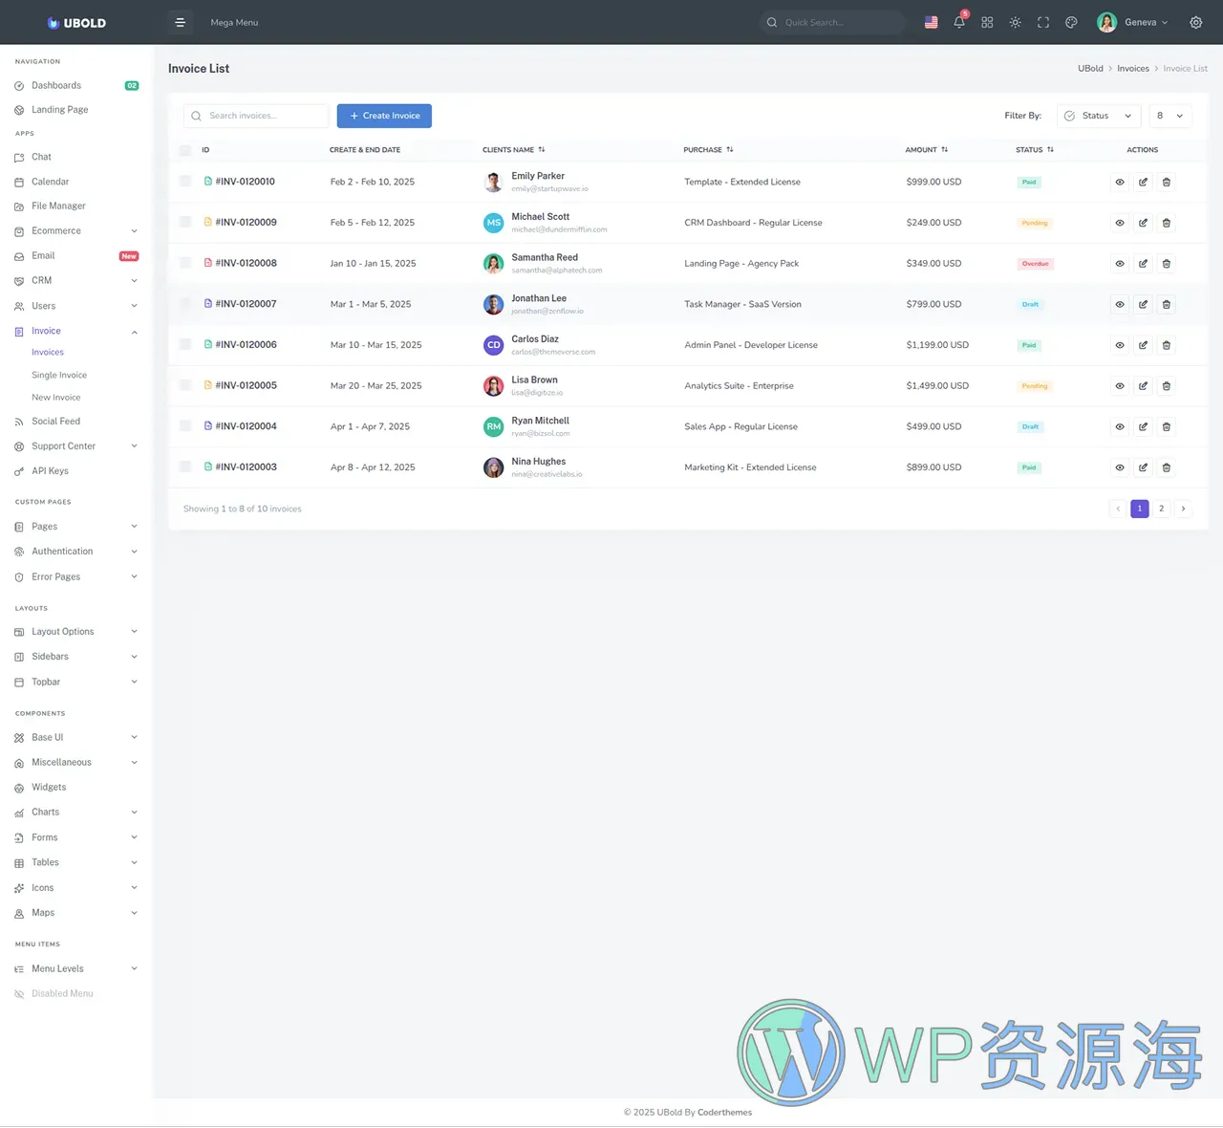View invoice #INV-0120005 with eye icon
This screenshot has width=1223, height=1128.
tap(1119, 385)
